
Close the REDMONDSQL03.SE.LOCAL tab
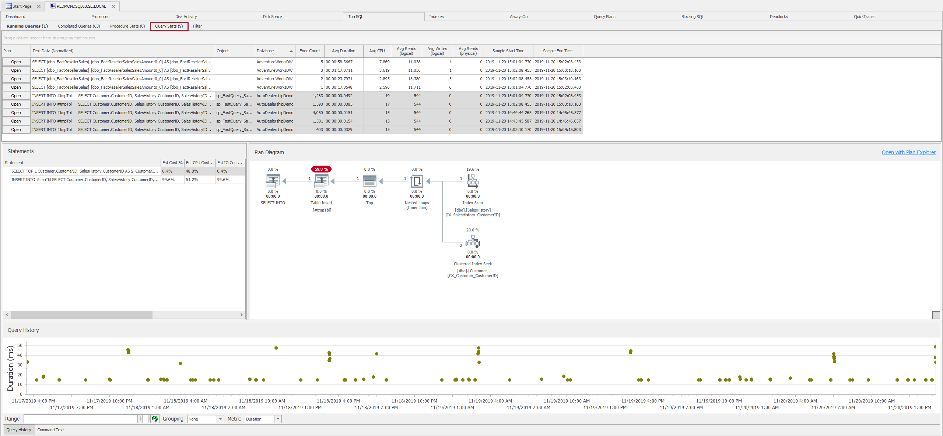pos(113,6)
